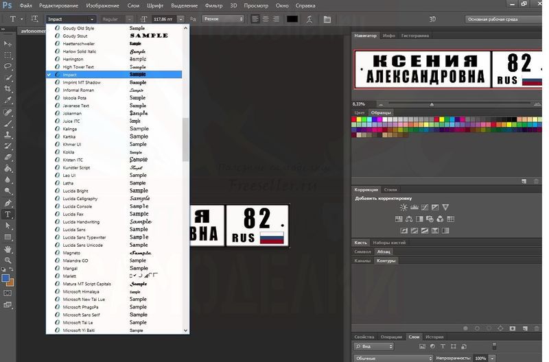This screenshot has height=362, width=549.
Task: Click the font list scrollbar thumb
Action: coord(185,139)
